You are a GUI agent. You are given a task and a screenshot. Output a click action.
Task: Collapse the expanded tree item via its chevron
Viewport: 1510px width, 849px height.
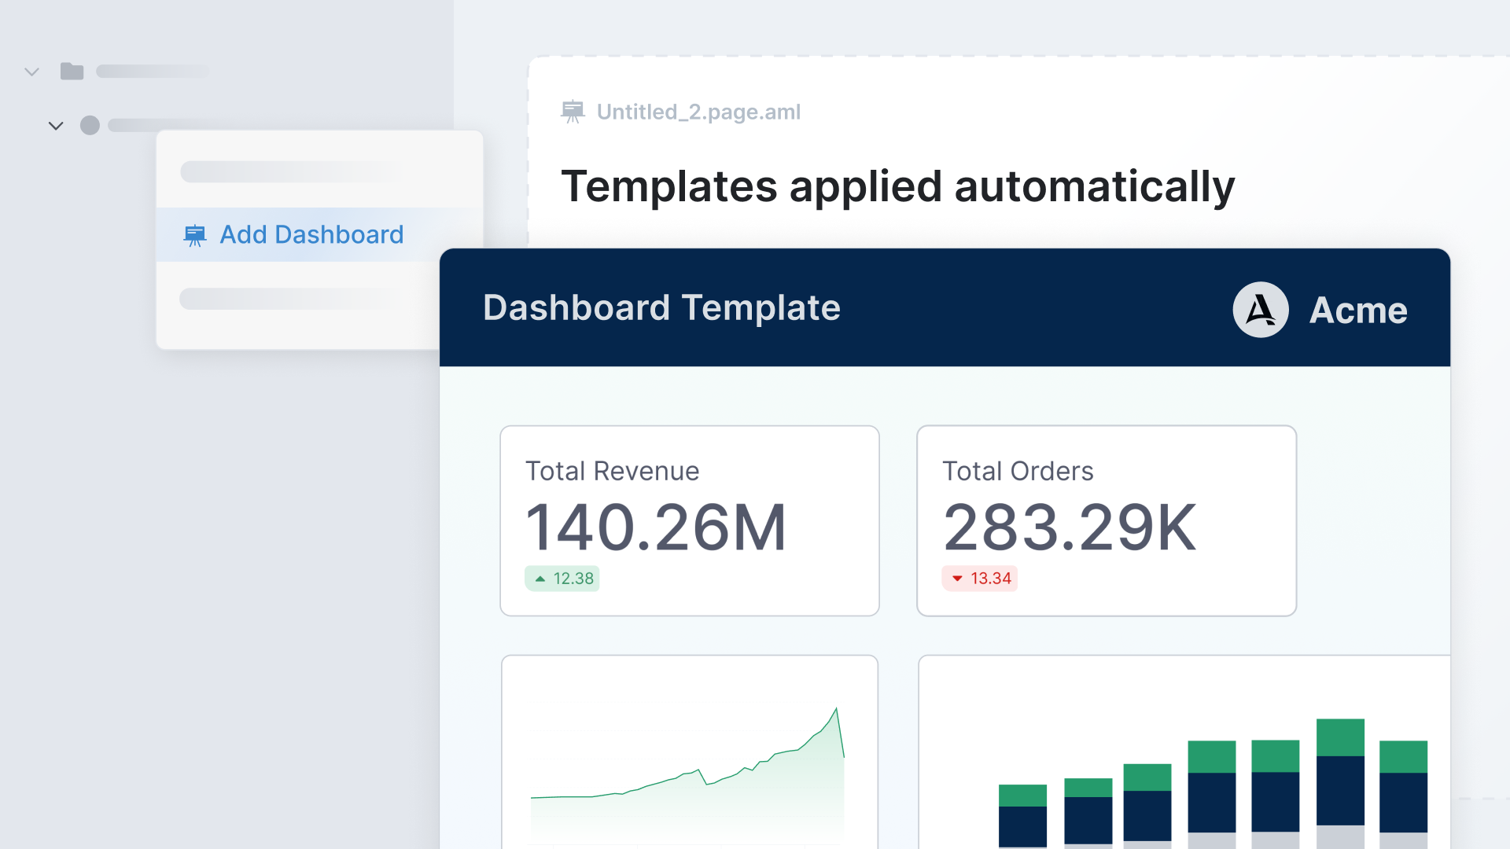point(56,125)
